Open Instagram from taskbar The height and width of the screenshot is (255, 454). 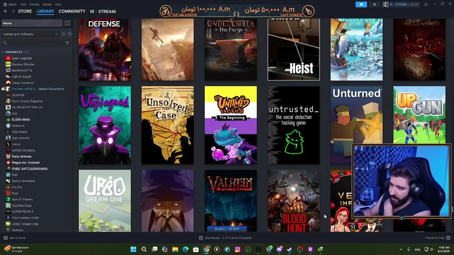(238, 249)
